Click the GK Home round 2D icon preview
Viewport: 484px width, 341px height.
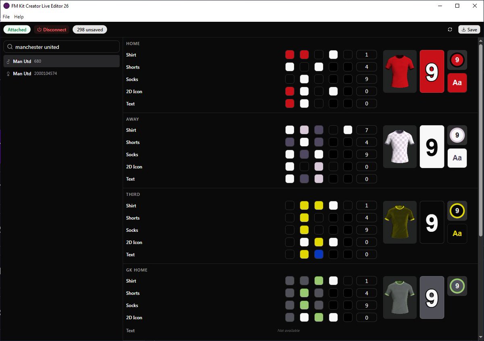tap(457, 286)
